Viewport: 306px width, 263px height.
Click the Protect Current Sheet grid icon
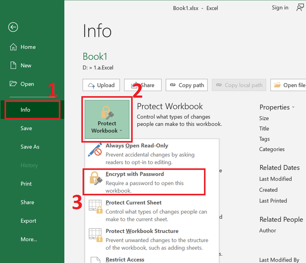click(x=95, y=206)
